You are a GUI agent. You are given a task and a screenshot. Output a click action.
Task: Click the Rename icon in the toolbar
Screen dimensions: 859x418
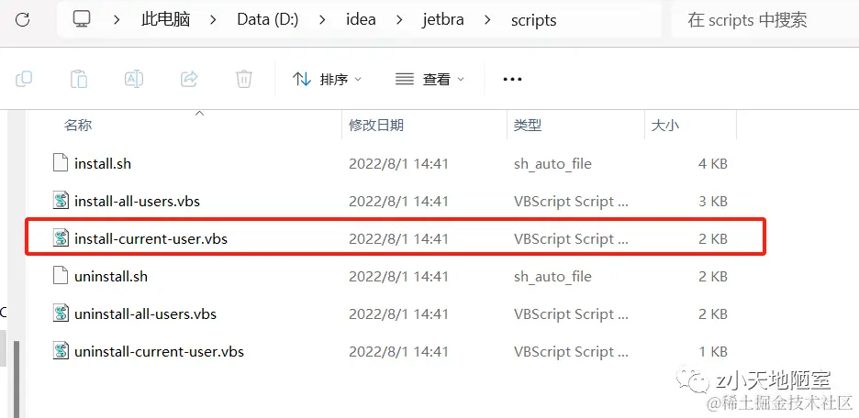click(x=134, y=79)
